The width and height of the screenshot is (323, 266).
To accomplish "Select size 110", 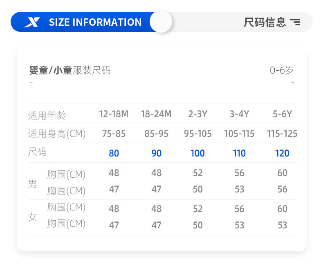I will 240,153.
